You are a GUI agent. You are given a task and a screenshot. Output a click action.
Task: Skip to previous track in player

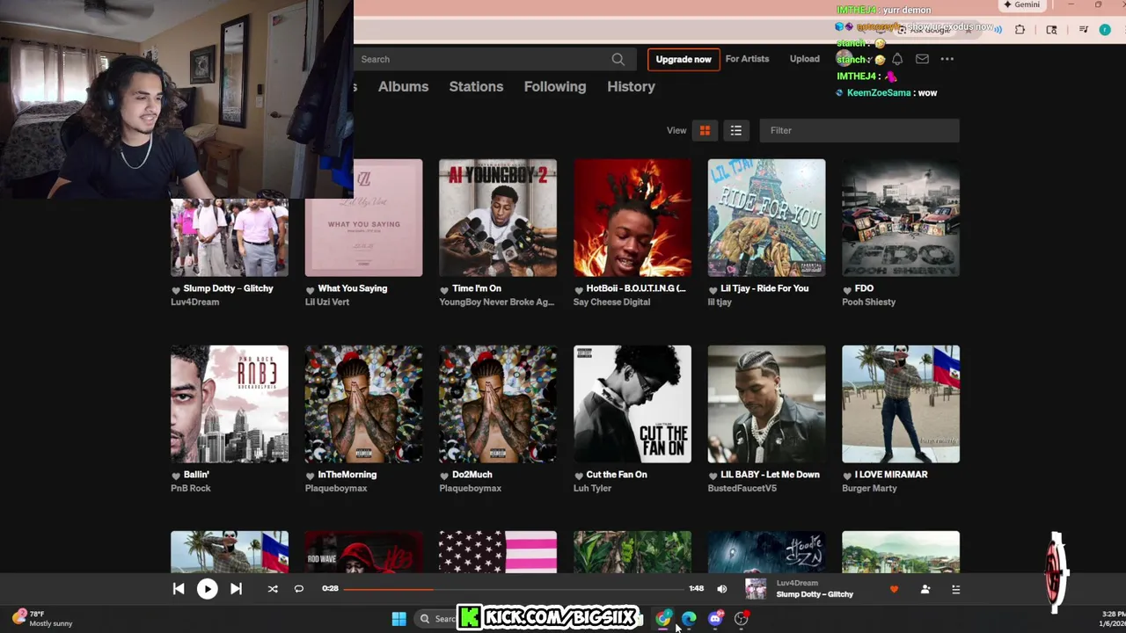179,589
